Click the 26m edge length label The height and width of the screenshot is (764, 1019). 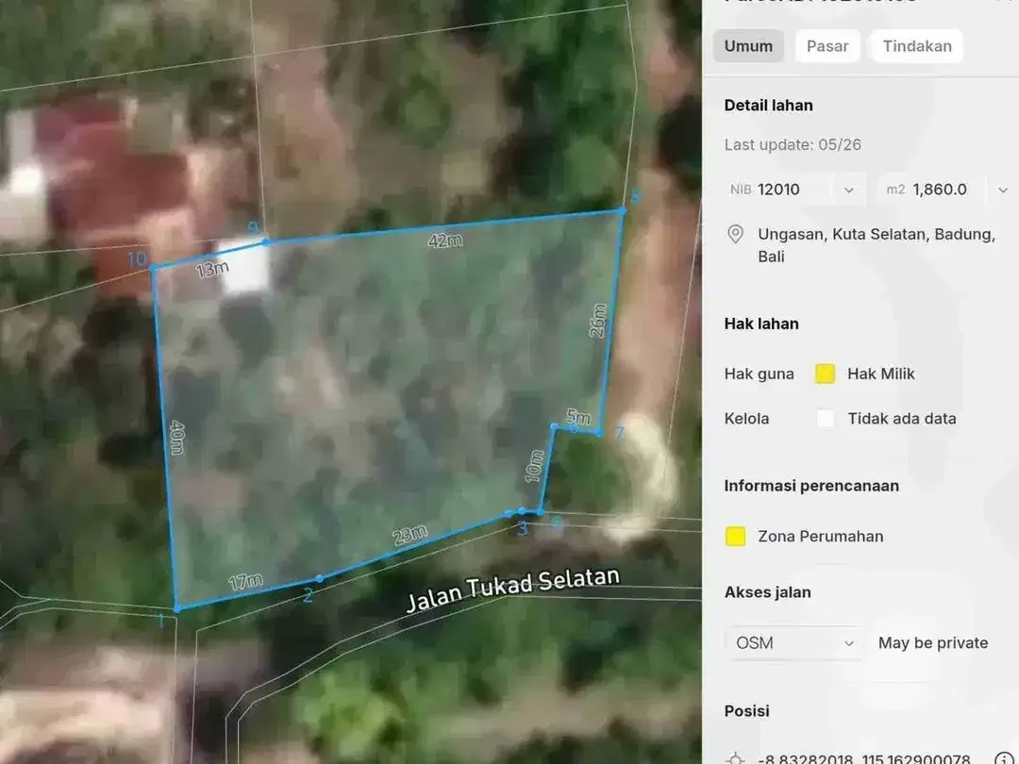597,321
